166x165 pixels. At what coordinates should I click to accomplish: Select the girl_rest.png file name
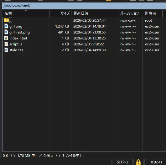[20, 32]
